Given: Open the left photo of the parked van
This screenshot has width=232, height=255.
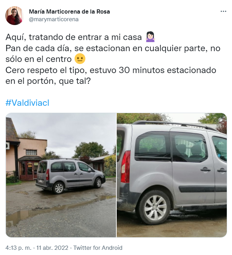Looking at the screenshot, I should 61,175.
